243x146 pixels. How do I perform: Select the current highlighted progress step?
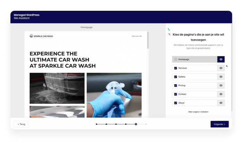[136, 124]
